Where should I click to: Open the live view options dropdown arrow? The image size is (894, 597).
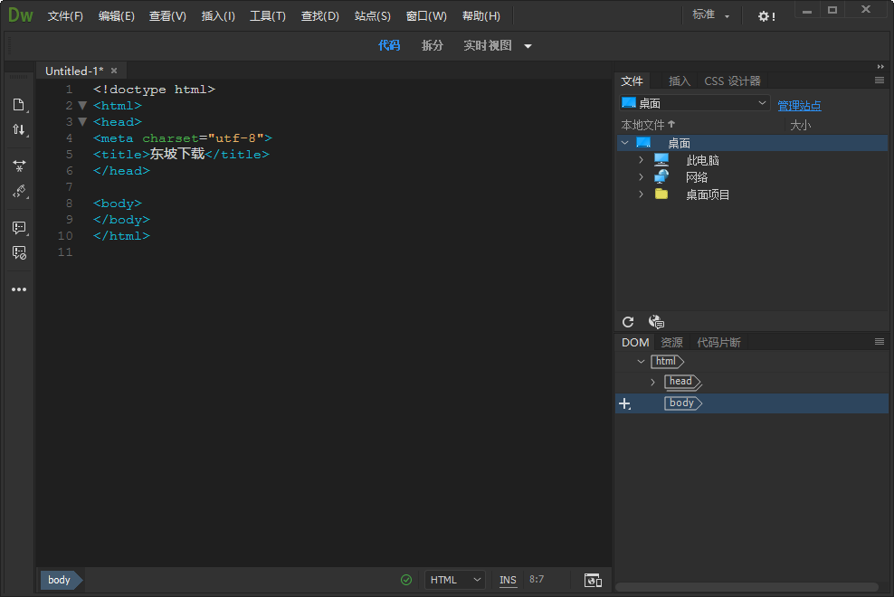pos(528,46)
